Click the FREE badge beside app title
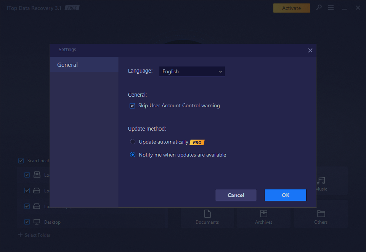The height and width of the screenshot is (252, 366). 72,8
